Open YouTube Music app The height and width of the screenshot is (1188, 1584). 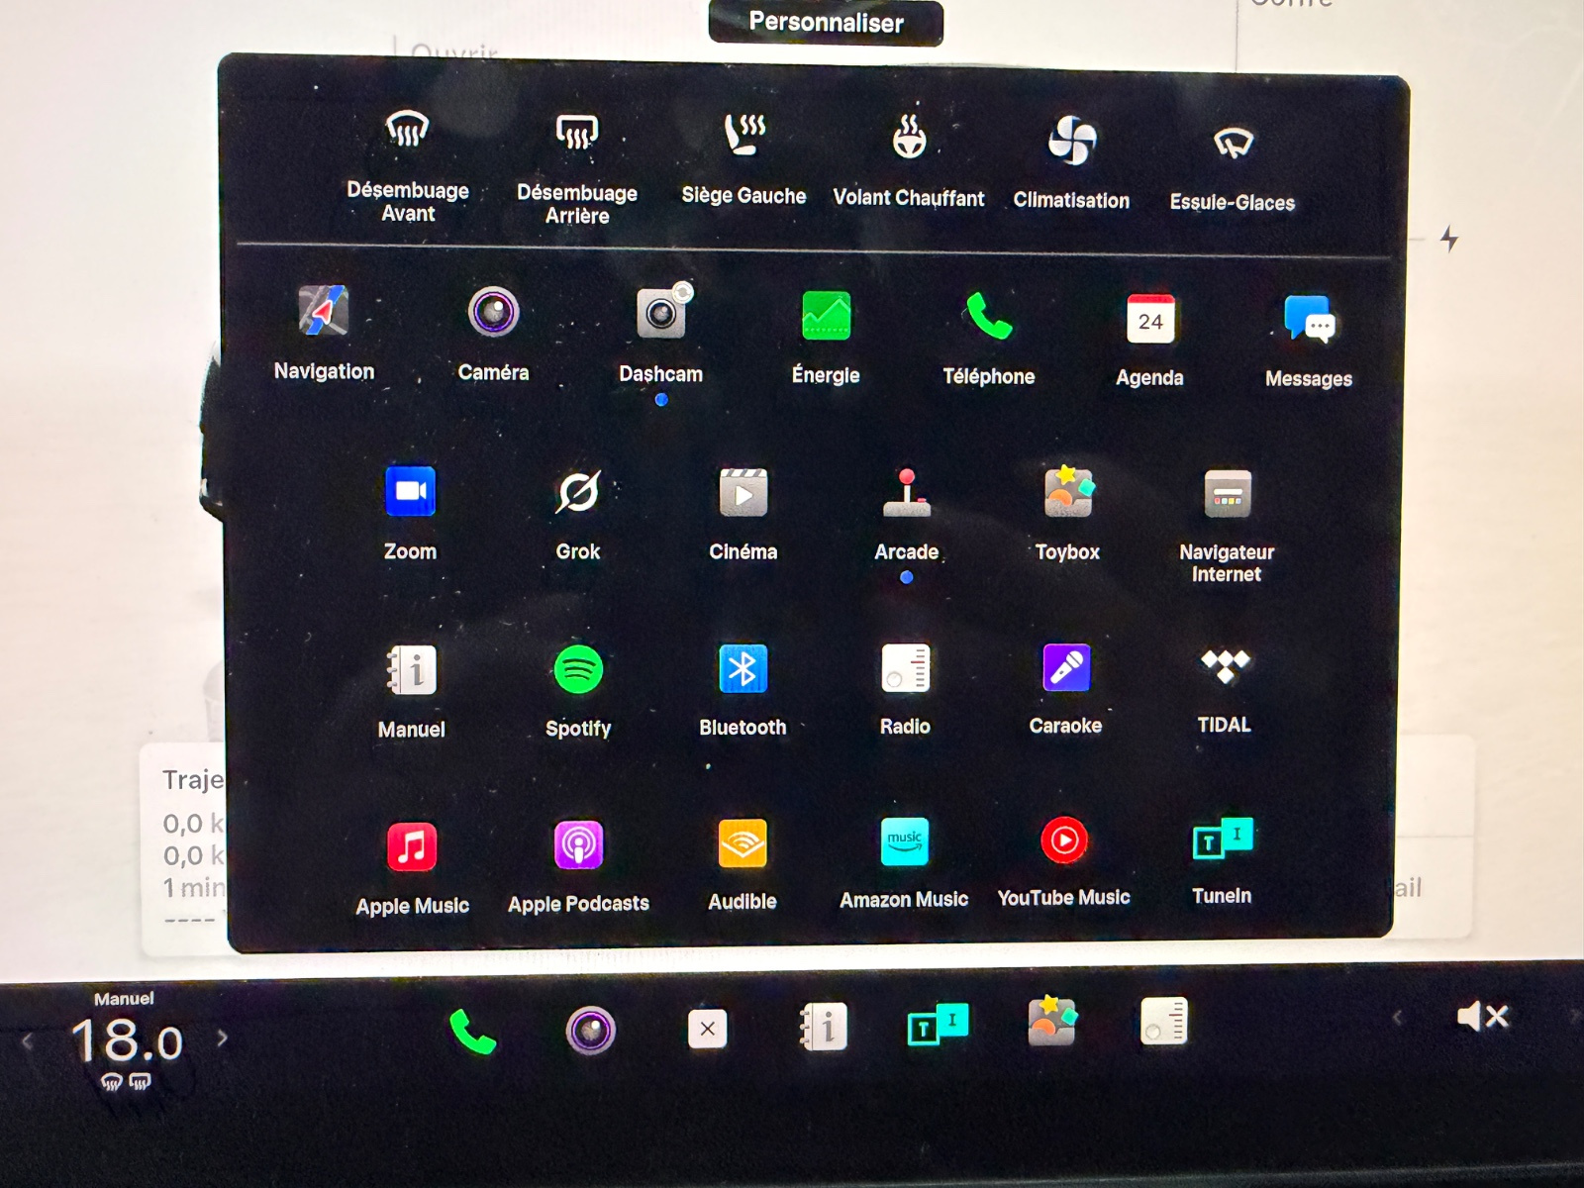coord(1064,841)
